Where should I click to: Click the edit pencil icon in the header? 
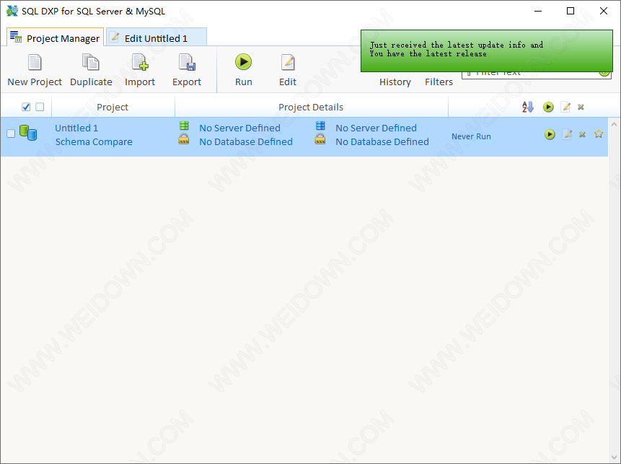click(565, 107)
